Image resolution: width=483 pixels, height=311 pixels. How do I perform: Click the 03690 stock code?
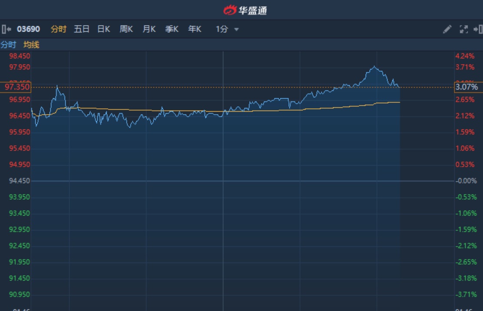(28, 29)
